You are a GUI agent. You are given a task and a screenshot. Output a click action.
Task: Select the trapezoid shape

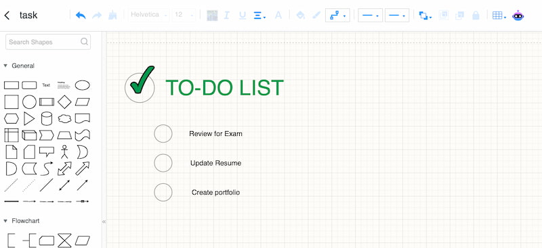[64, 135]
